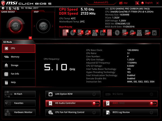Click the Boot Priority label

point(66,27)
